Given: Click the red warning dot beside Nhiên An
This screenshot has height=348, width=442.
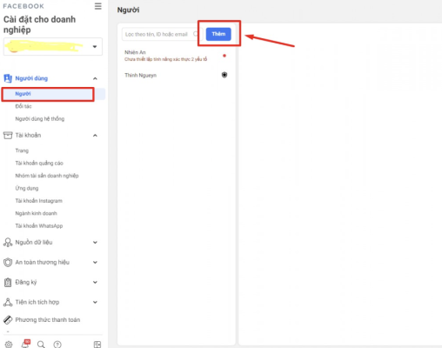Looking at the screenshot, I should (224, 56).
